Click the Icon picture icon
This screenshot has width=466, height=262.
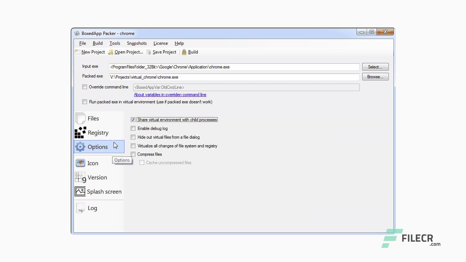80,163
